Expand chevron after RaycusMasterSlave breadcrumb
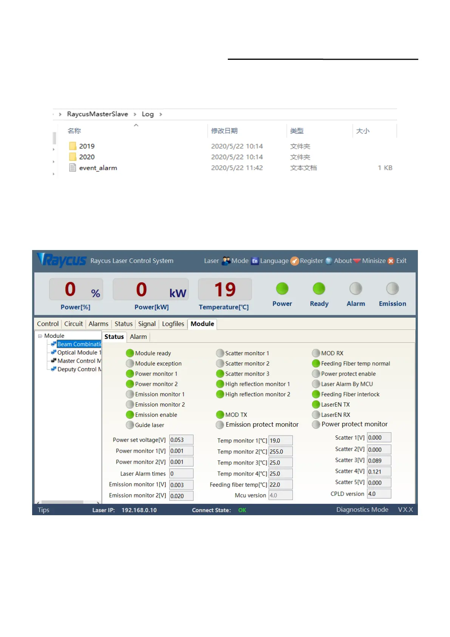 coord(135,114)
